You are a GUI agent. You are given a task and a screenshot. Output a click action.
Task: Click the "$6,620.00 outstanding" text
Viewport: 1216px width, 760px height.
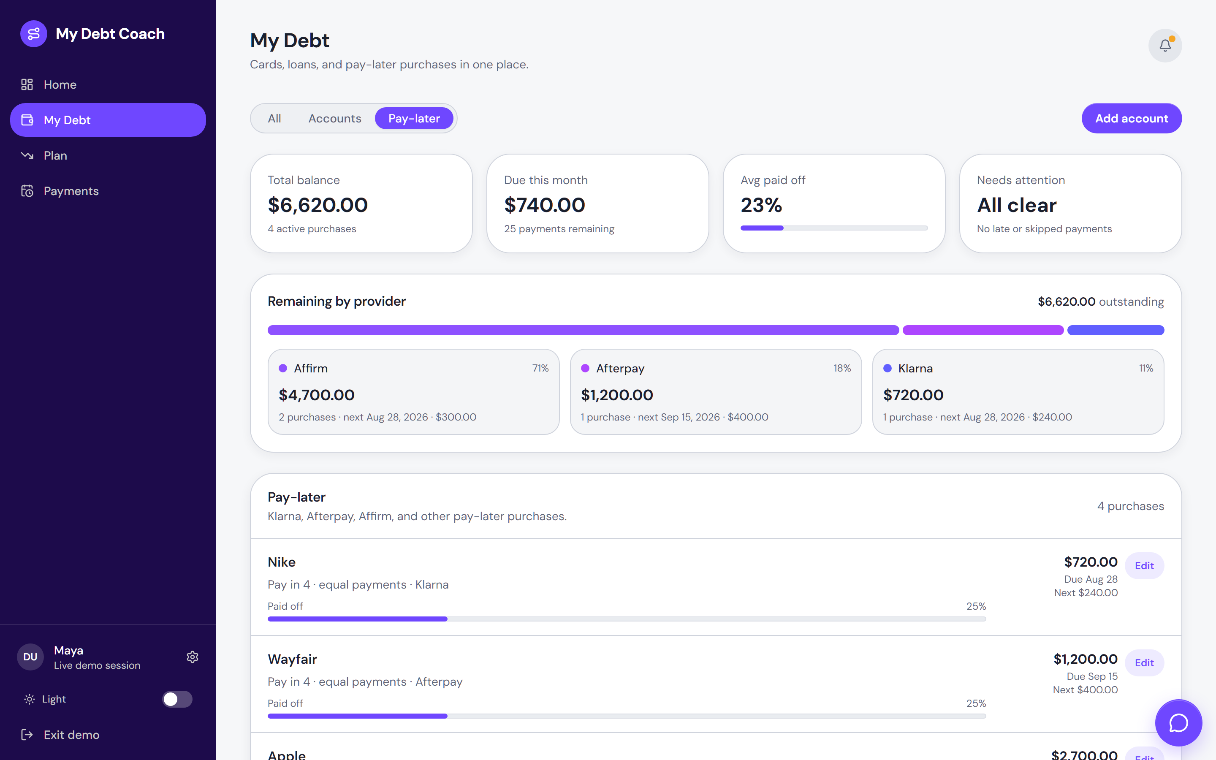tap(1100, 301)
